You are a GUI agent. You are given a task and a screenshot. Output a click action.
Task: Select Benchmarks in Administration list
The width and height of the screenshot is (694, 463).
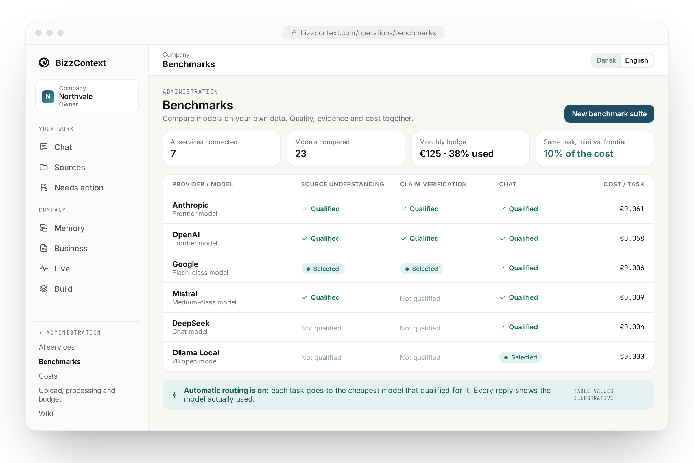coord(60,362)
